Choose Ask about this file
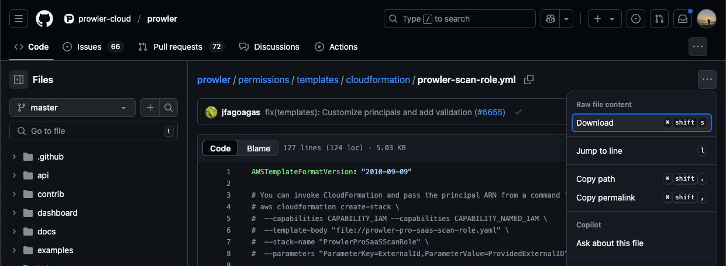726x266 pixels. (642, 243)
